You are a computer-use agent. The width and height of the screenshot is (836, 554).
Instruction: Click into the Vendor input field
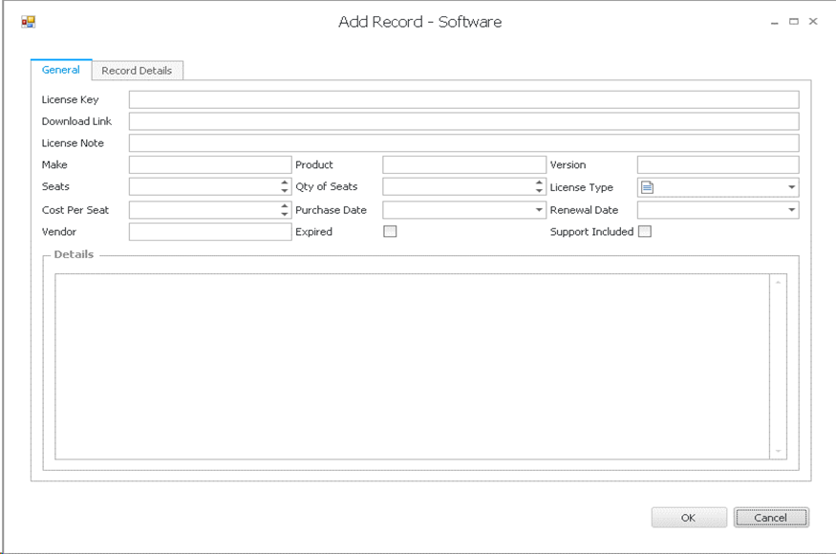(209, 231)
